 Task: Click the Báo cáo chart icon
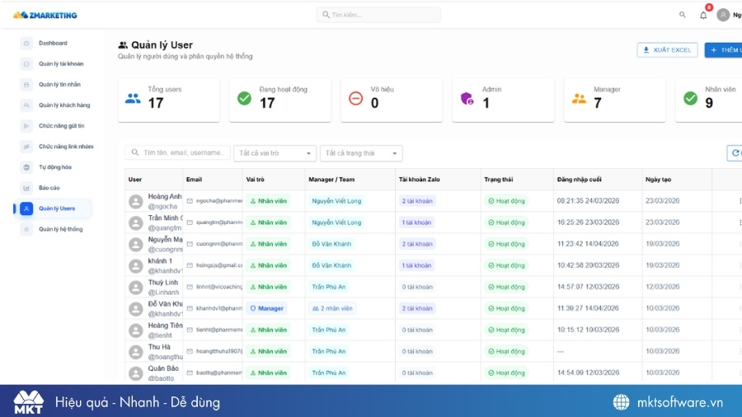coord(26,188)
